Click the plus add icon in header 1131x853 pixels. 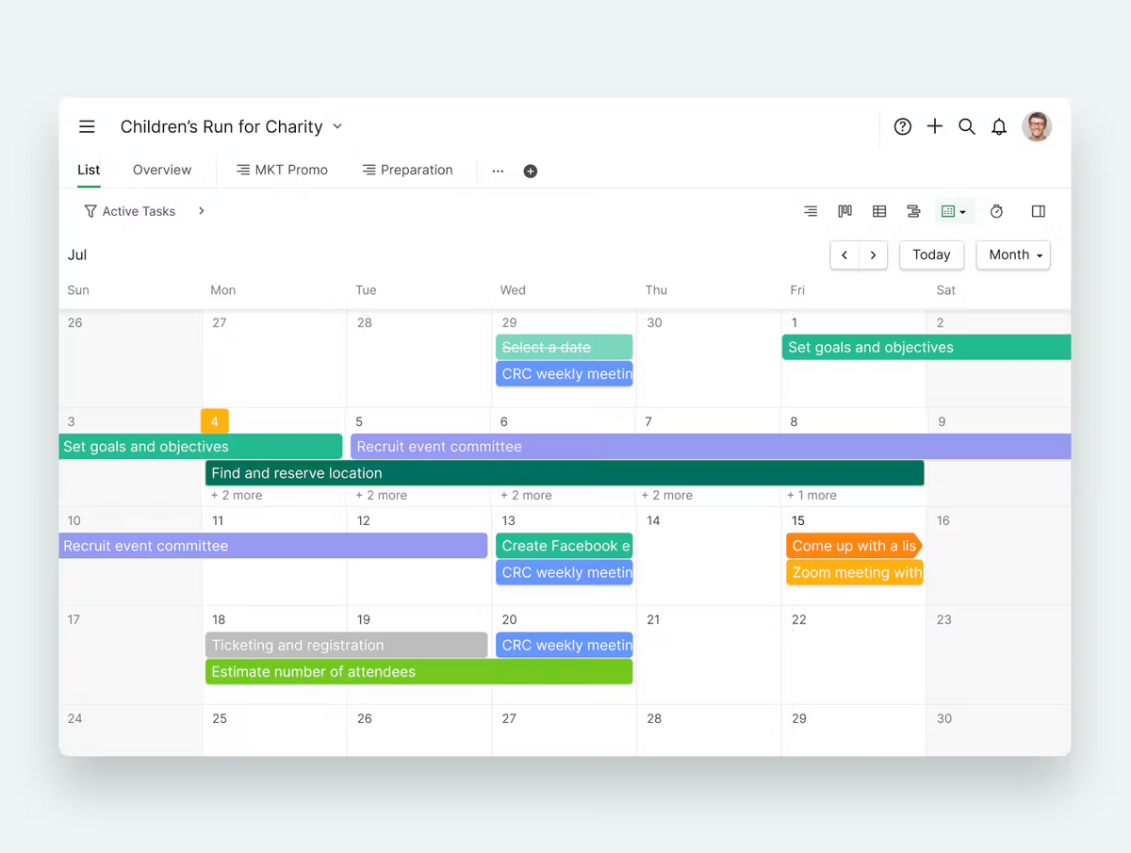tap(935, 126)
